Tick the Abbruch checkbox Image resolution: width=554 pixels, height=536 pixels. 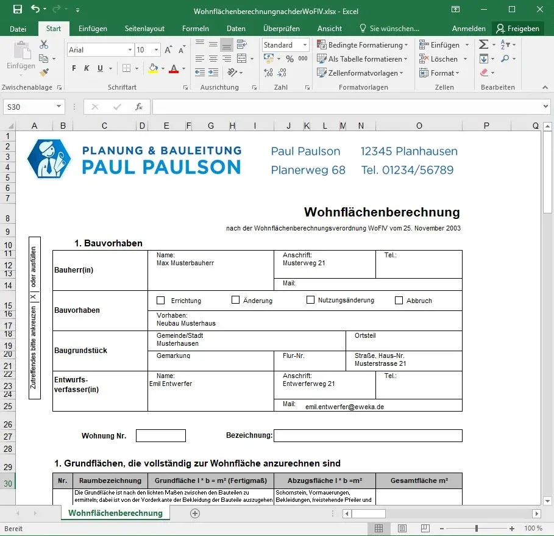pyautogui.click(x=399, y=300)
